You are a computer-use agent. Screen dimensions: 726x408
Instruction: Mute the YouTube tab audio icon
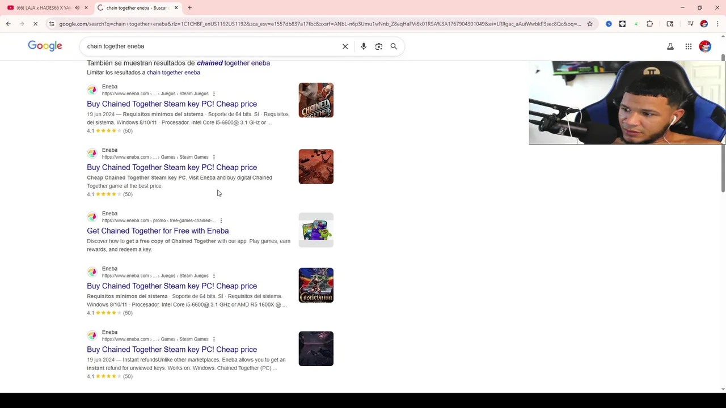(x=77, y=7)
